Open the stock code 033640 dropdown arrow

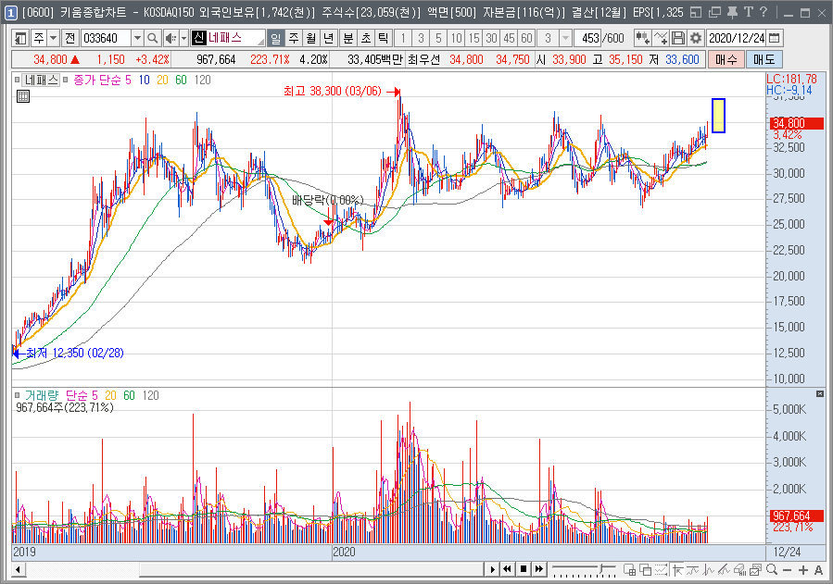pos(137,38)
